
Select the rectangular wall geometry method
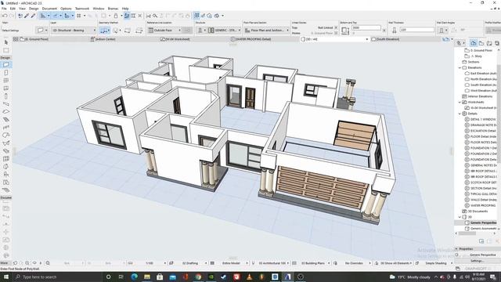point(127,31)
